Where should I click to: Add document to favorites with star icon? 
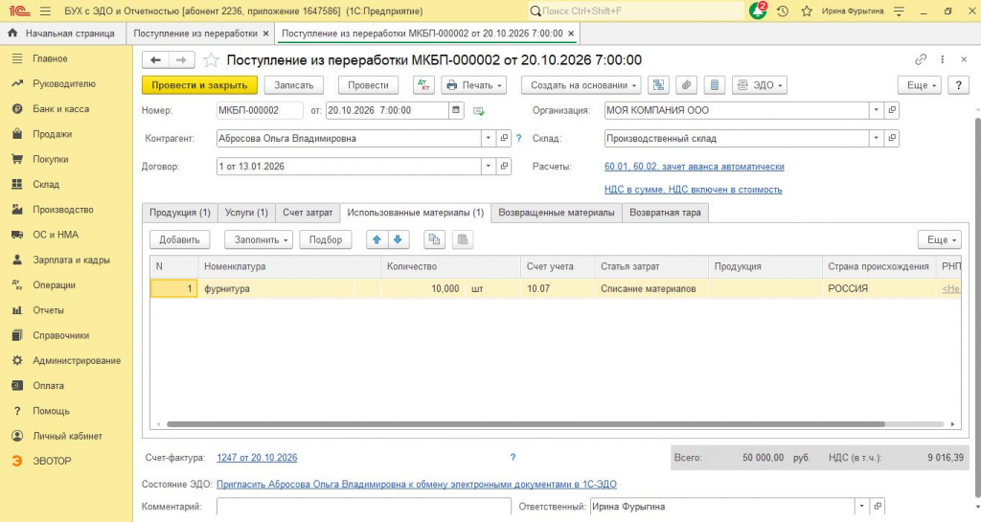pos(211,60)
